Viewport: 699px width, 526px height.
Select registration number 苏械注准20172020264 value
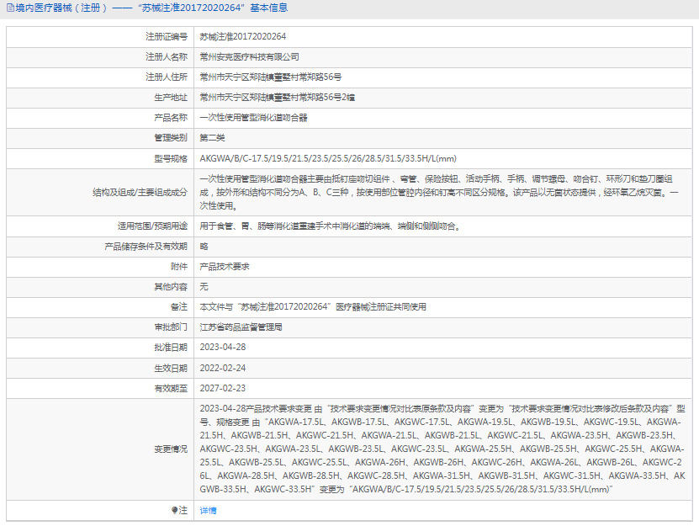(x=243, y=36)
